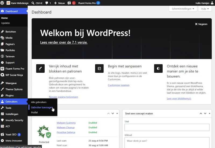
Task: Click the Tools wrench icon
Action: [2, 108]
